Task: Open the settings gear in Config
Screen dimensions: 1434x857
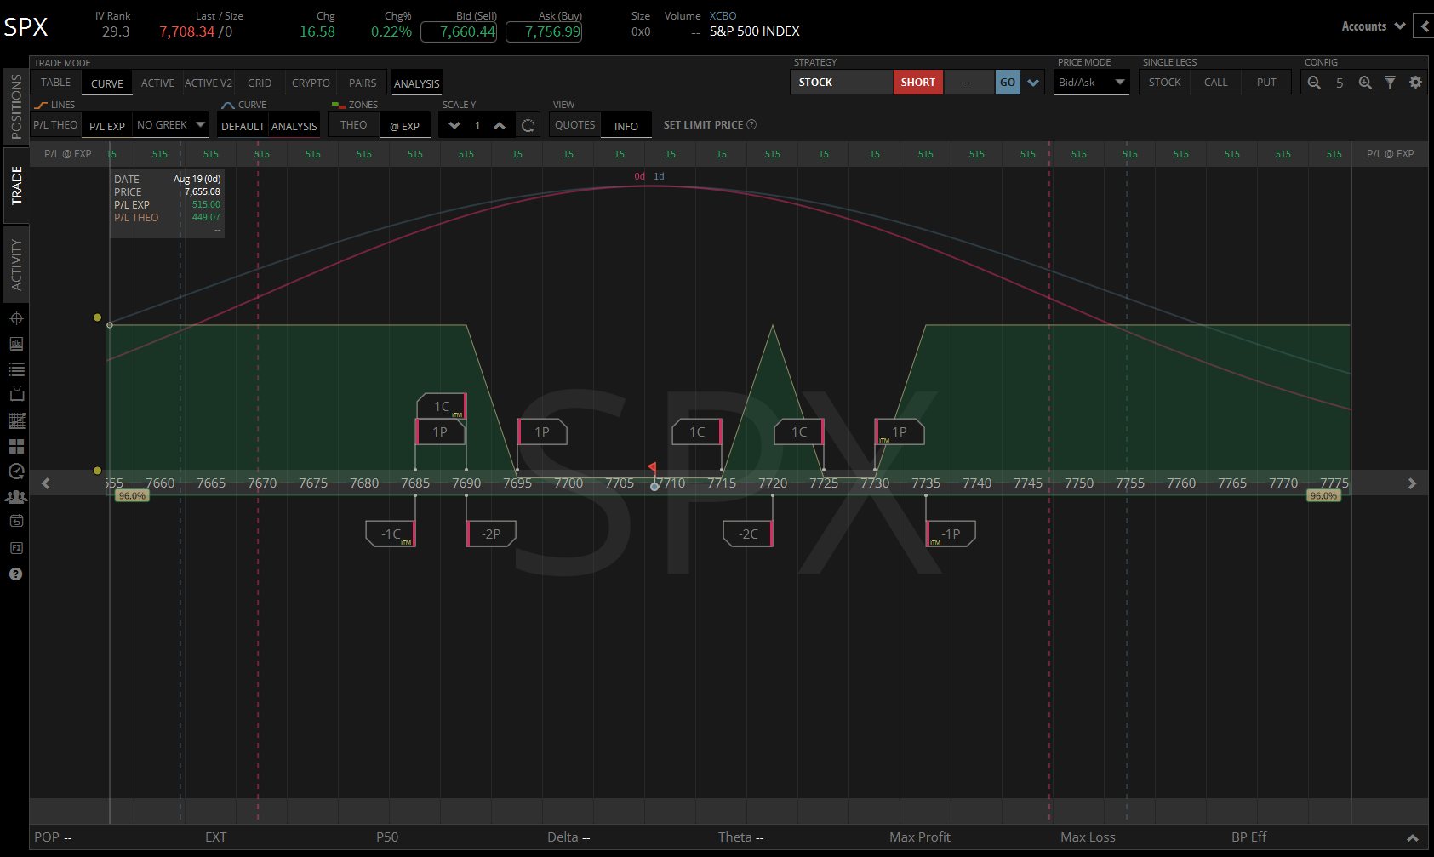Action: coord(1415,83)
